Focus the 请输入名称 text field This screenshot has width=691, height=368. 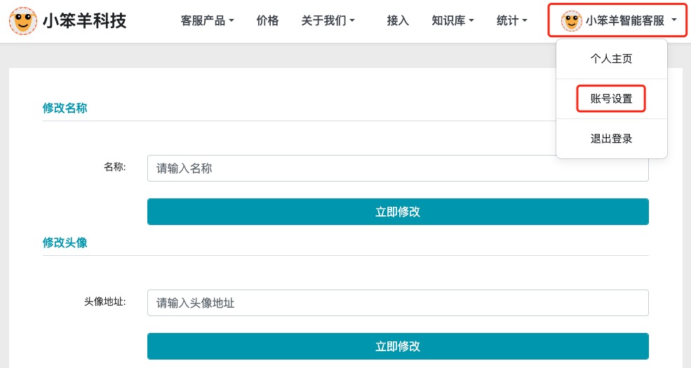click(x=398, y=168)
